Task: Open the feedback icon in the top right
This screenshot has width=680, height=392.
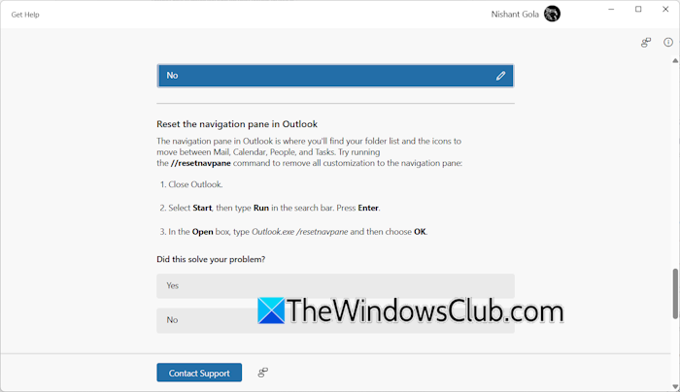Action: point(646,43)
